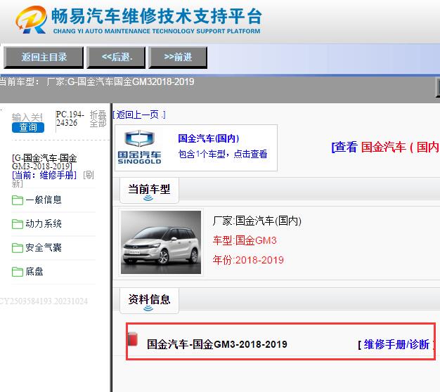Click [G-国金汽车-国金GM3-2018-2019] sidebar heading
Viewport: 440px width, 392px height.
pyautogui.click(x=44, y=162)
